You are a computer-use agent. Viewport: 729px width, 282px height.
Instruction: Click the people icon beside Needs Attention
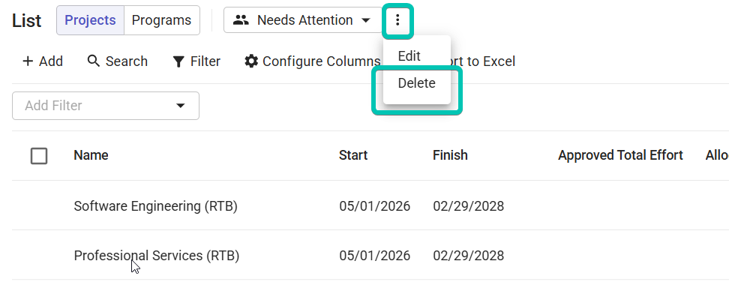[x=241, y=20]
